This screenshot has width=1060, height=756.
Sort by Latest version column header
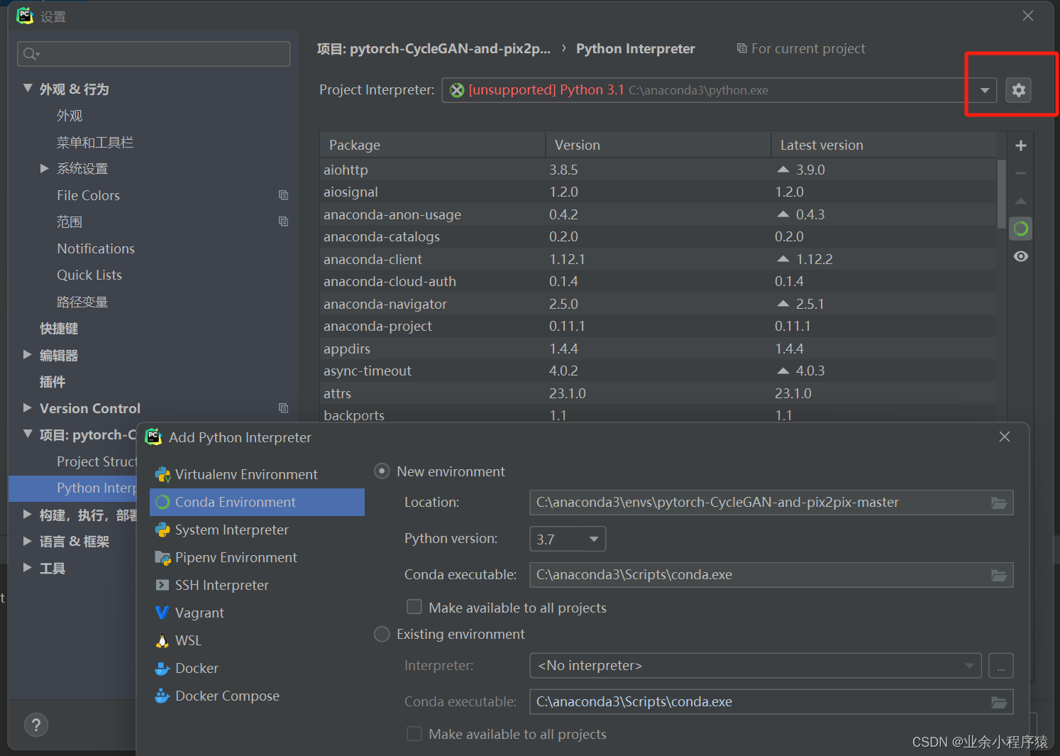pyautogui.click(x=883, y=145)
